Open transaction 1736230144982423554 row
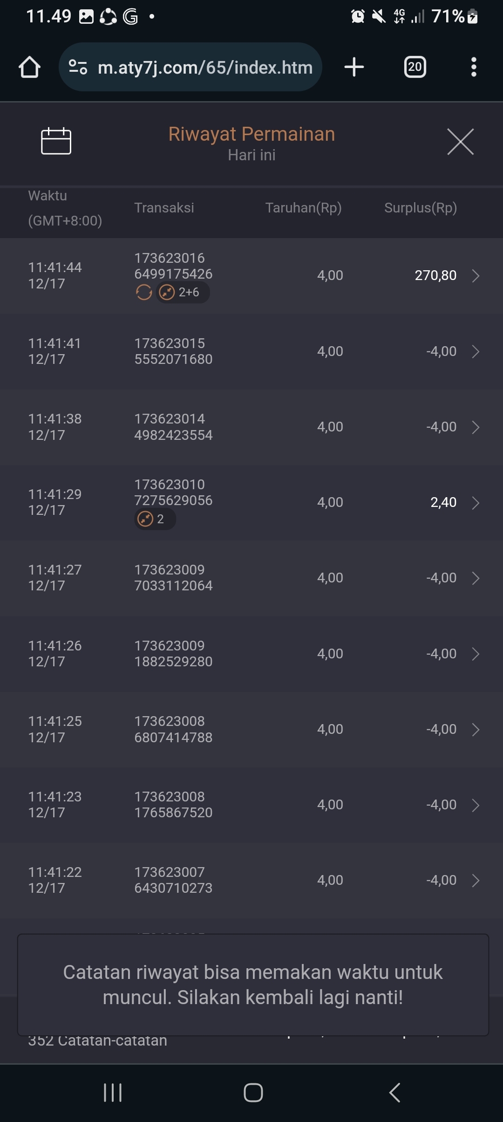 coord(251,427)
